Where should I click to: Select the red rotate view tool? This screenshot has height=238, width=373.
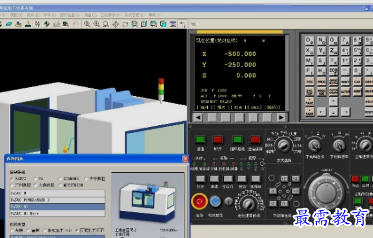pos(125,24)
